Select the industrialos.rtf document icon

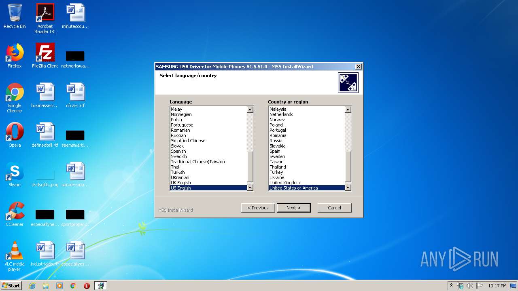click(45, 254)
